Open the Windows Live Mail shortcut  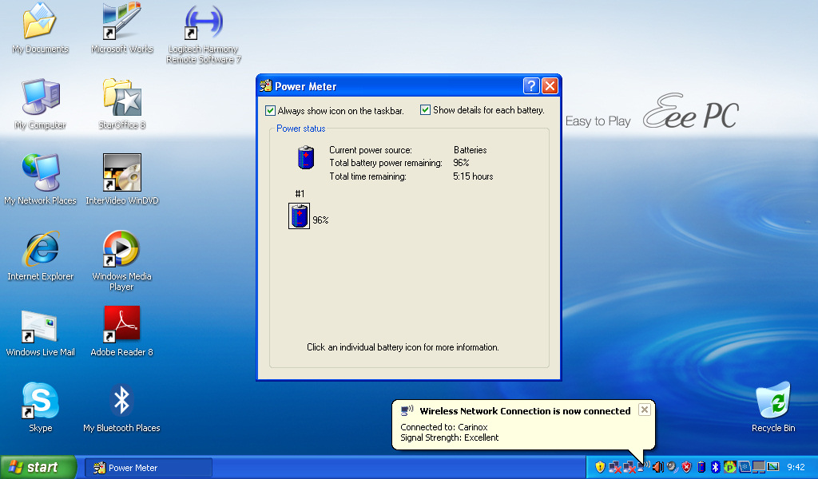coord(40,325)
